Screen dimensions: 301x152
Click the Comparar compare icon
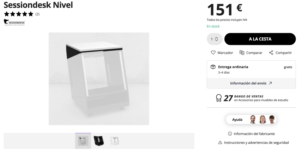[x=242, y=53]
